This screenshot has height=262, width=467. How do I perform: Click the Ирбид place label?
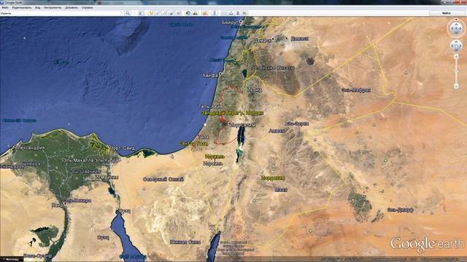coord(255,90)
